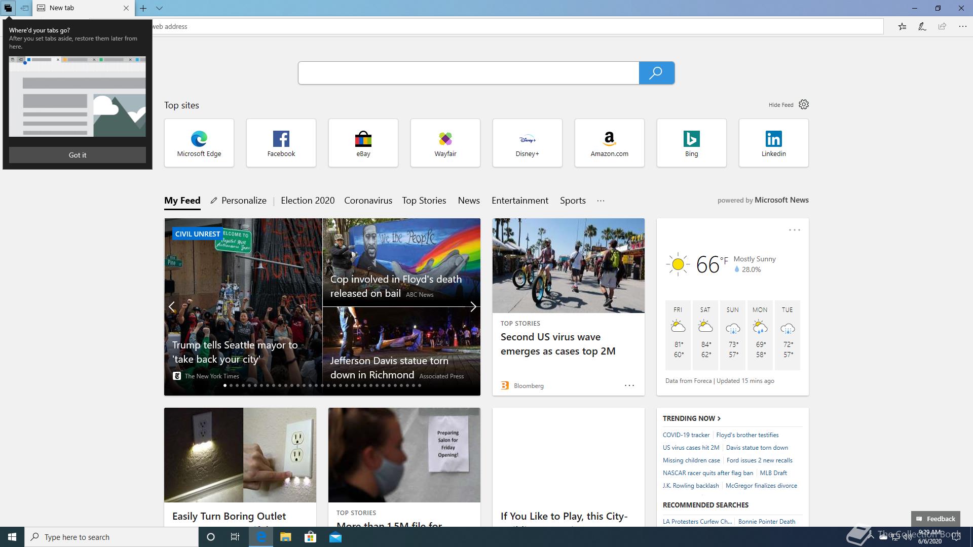This screenshot has width=973, height=547.
Task: Open Microsoft Store from taskbar
Action: [x=310, y=537]
